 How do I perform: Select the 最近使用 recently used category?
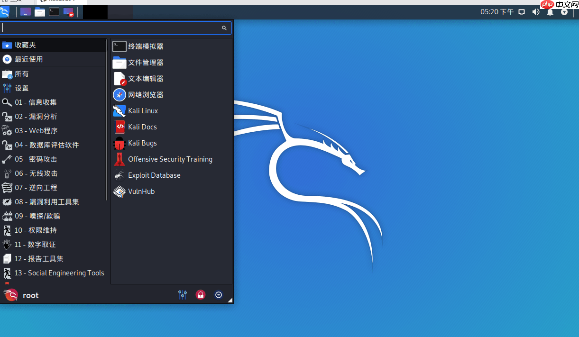[53, 59]
